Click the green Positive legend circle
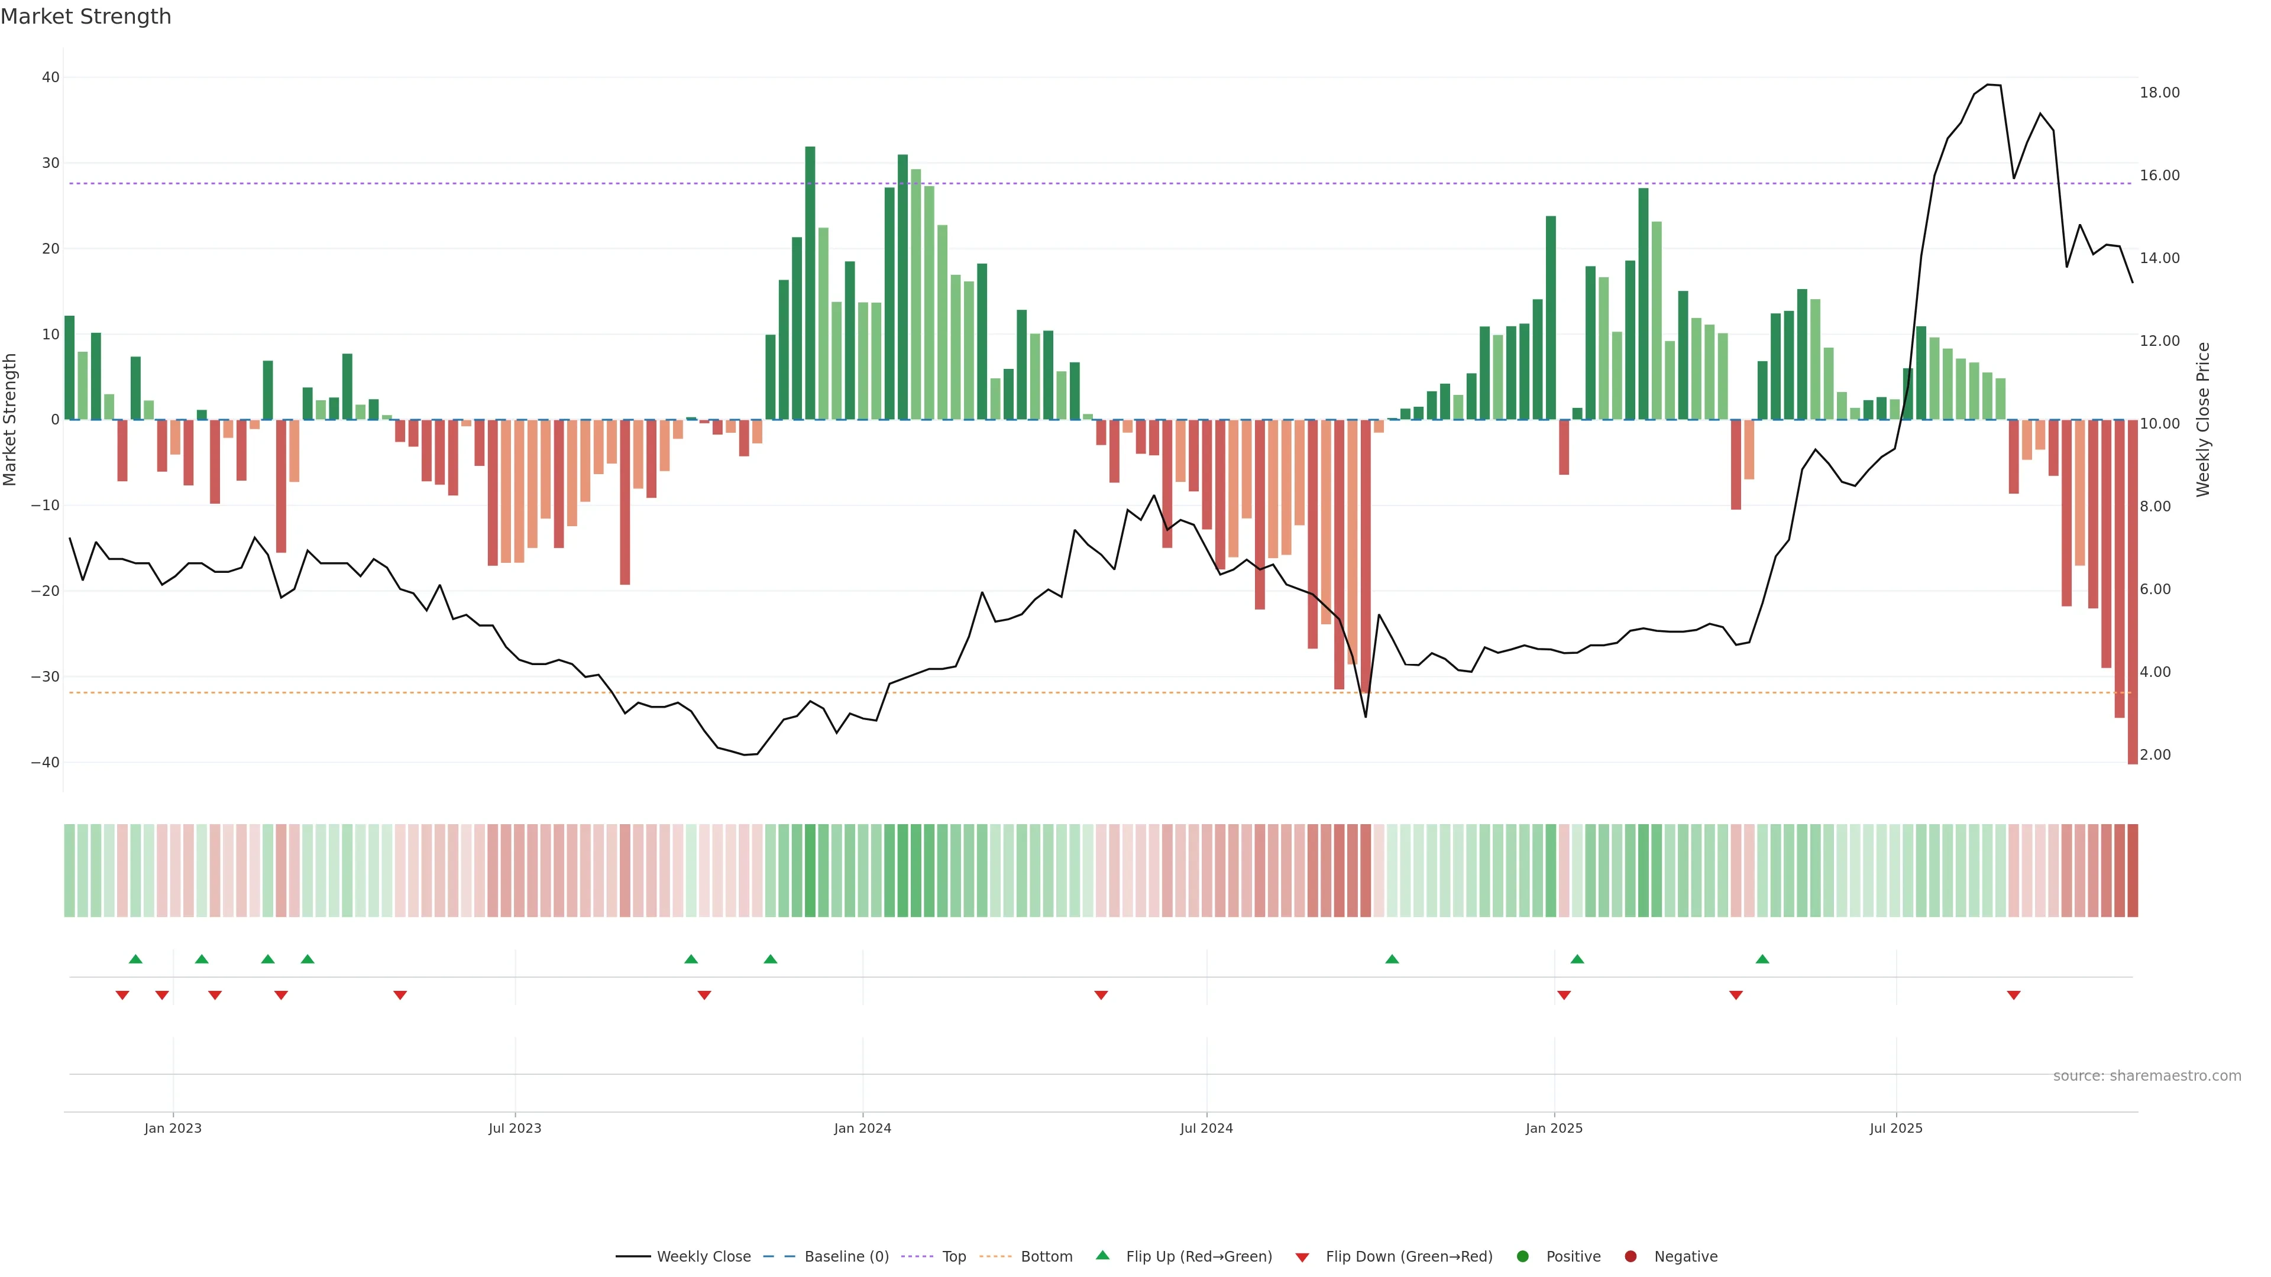Image resolution: width=2271 pixels, height=1277 pixels. [x=1522, y=1256]
